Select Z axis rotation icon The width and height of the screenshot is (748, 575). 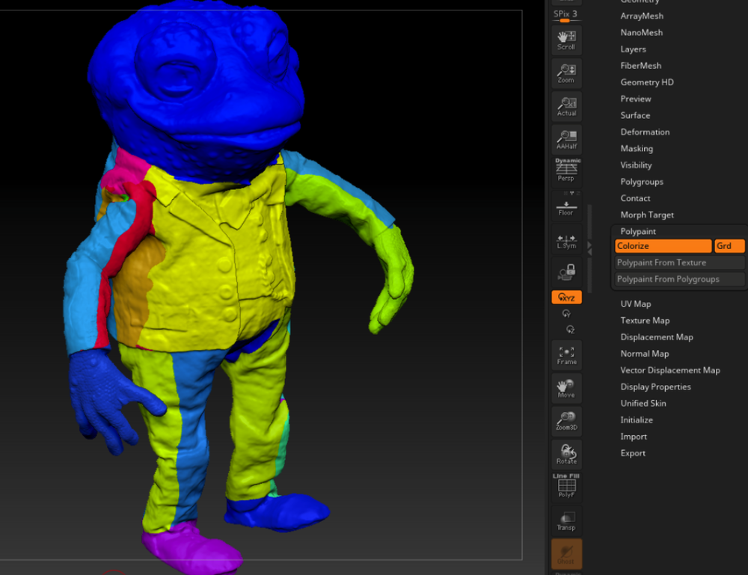570,330
